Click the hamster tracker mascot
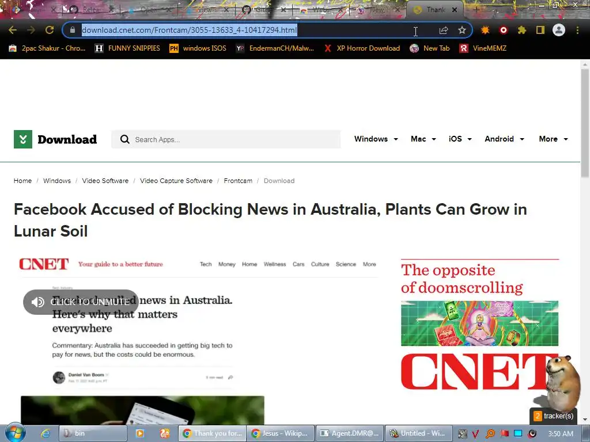Screen dimensions: 590x442 562,383
